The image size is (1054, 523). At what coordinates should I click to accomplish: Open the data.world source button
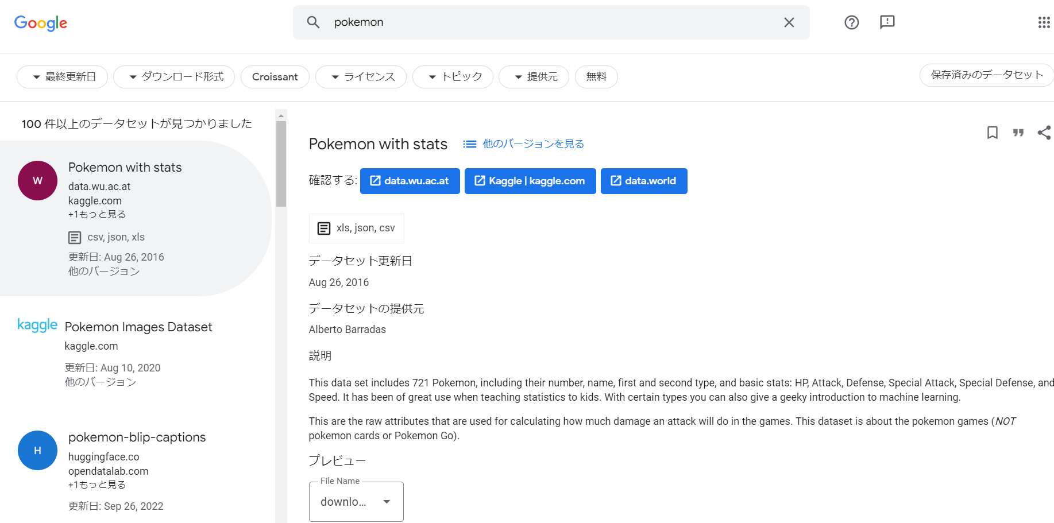[644, 181]
